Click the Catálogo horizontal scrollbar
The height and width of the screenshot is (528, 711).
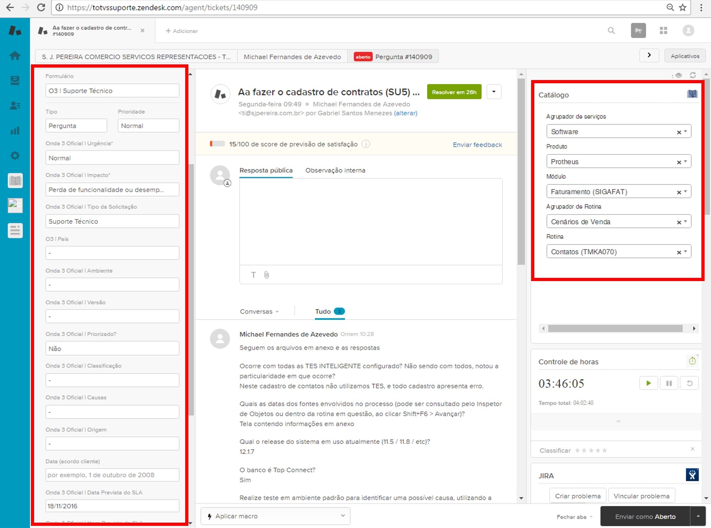click(615, 328)
